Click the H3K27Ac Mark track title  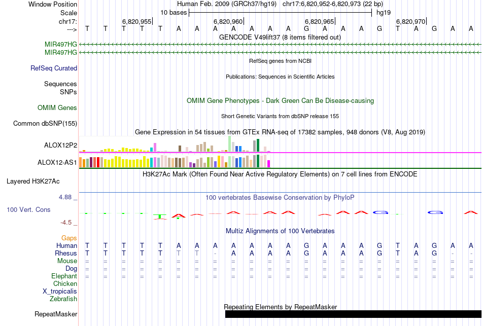280,174
